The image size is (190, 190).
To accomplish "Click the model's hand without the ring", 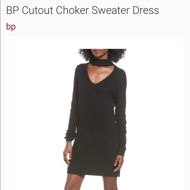I will coord(119,163).
